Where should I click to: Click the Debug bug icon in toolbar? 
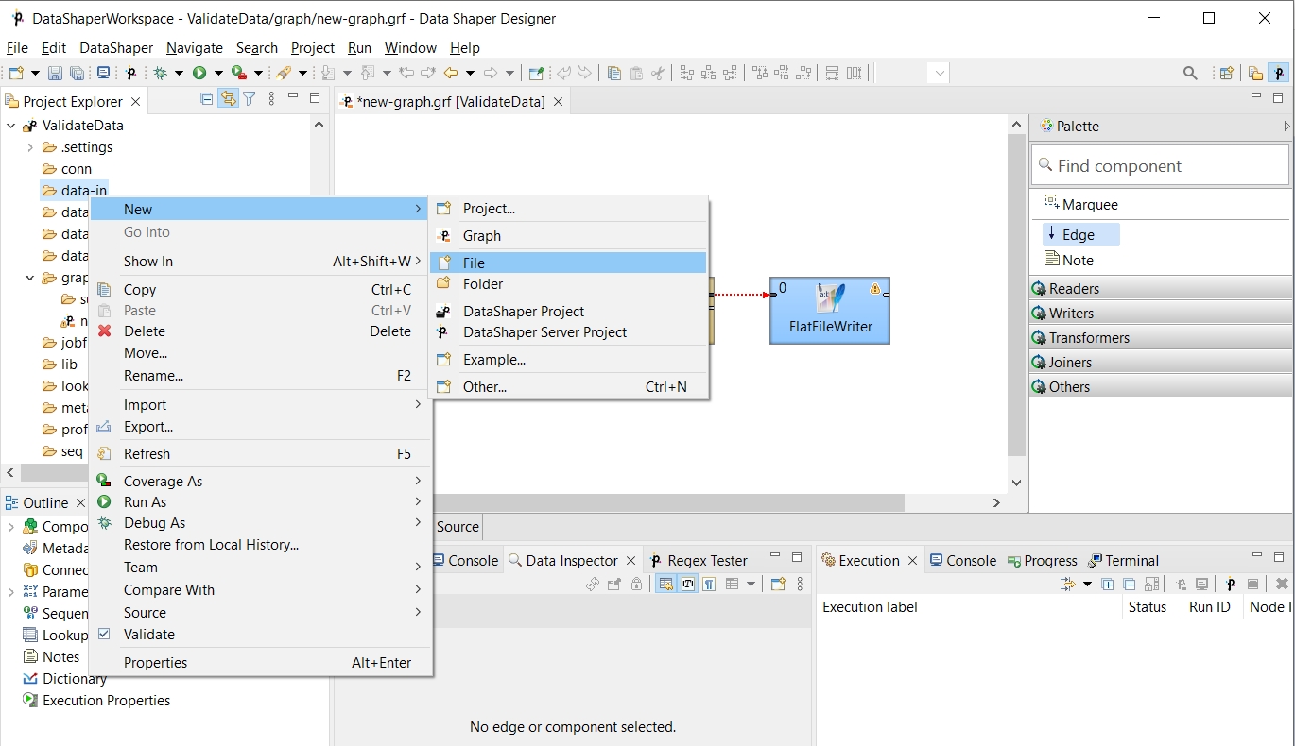pos(160,73)
